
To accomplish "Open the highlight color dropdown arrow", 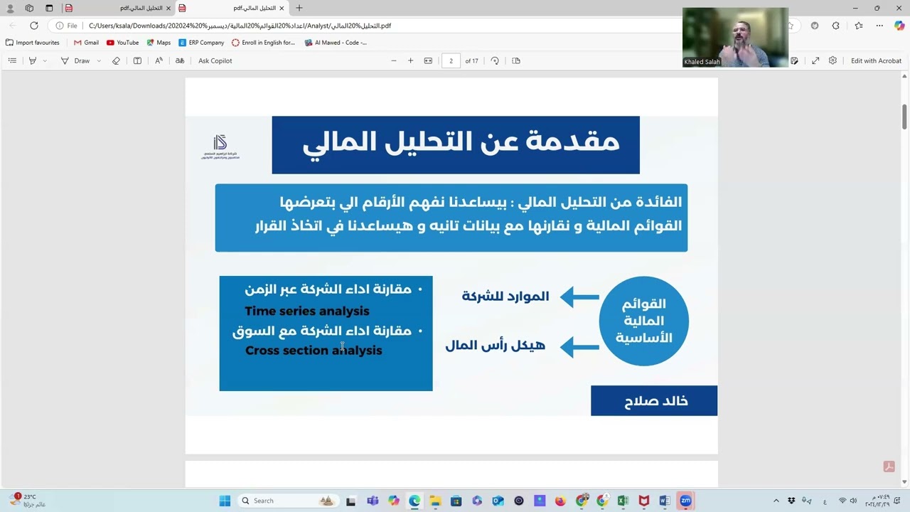I will [45, 60].
